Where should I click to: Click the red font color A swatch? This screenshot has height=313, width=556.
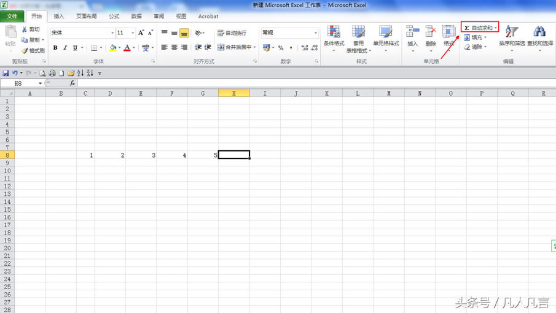[x=127, y=47]
